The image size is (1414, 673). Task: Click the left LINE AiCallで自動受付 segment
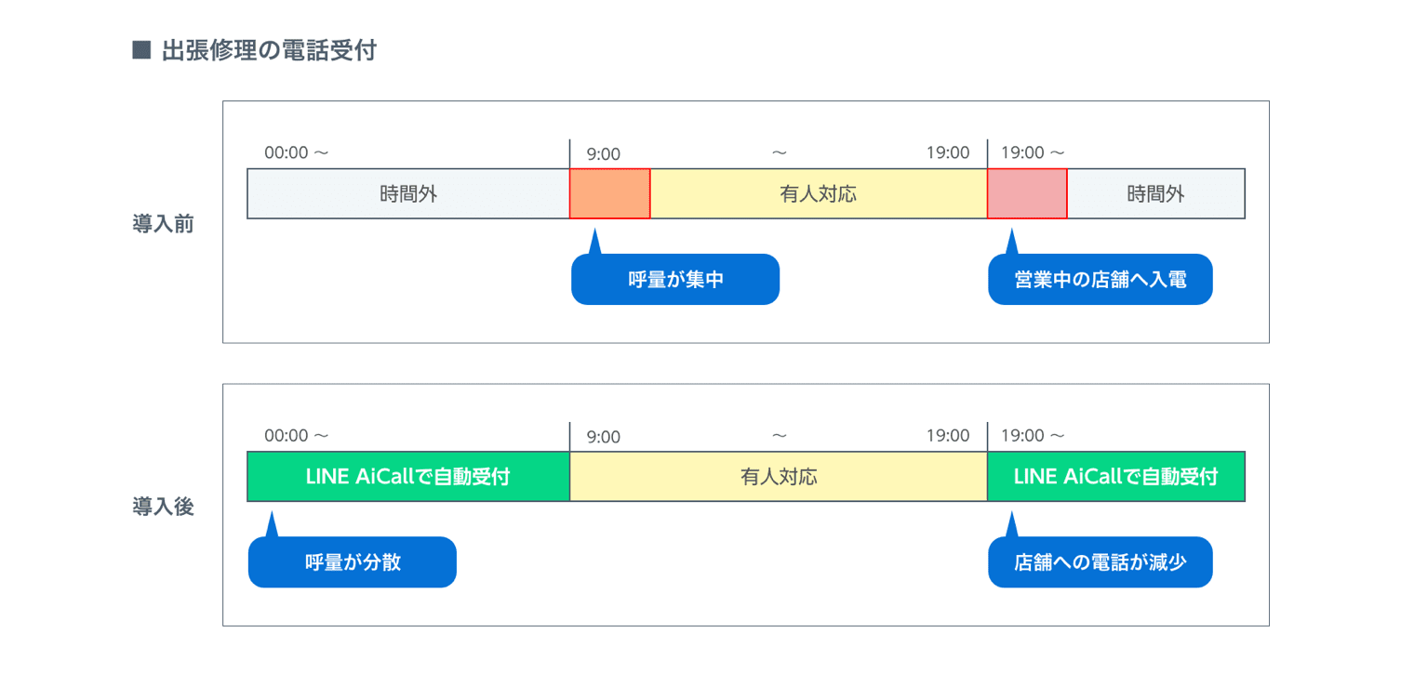408,477
